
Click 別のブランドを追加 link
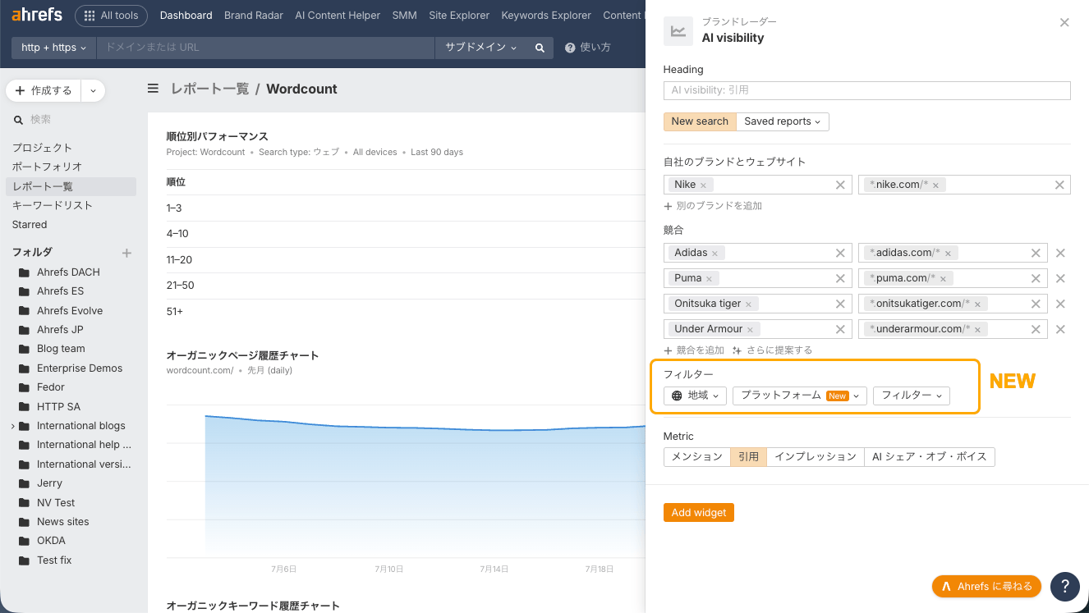pyautogui.click(x=713, y=206)
